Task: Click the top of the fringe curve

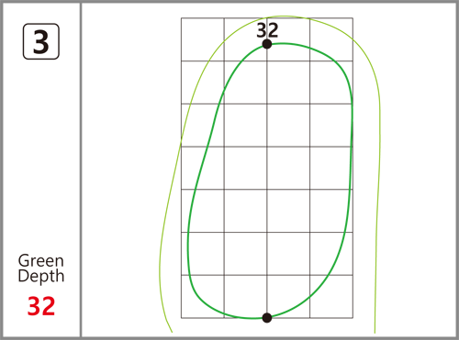Action: [283, 16]
